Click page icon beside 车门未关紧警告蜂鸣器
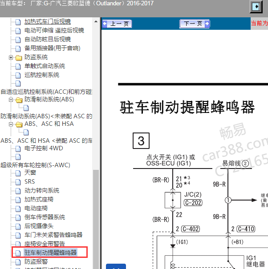The height and width of the screenshot is (269, 268). 18,236
